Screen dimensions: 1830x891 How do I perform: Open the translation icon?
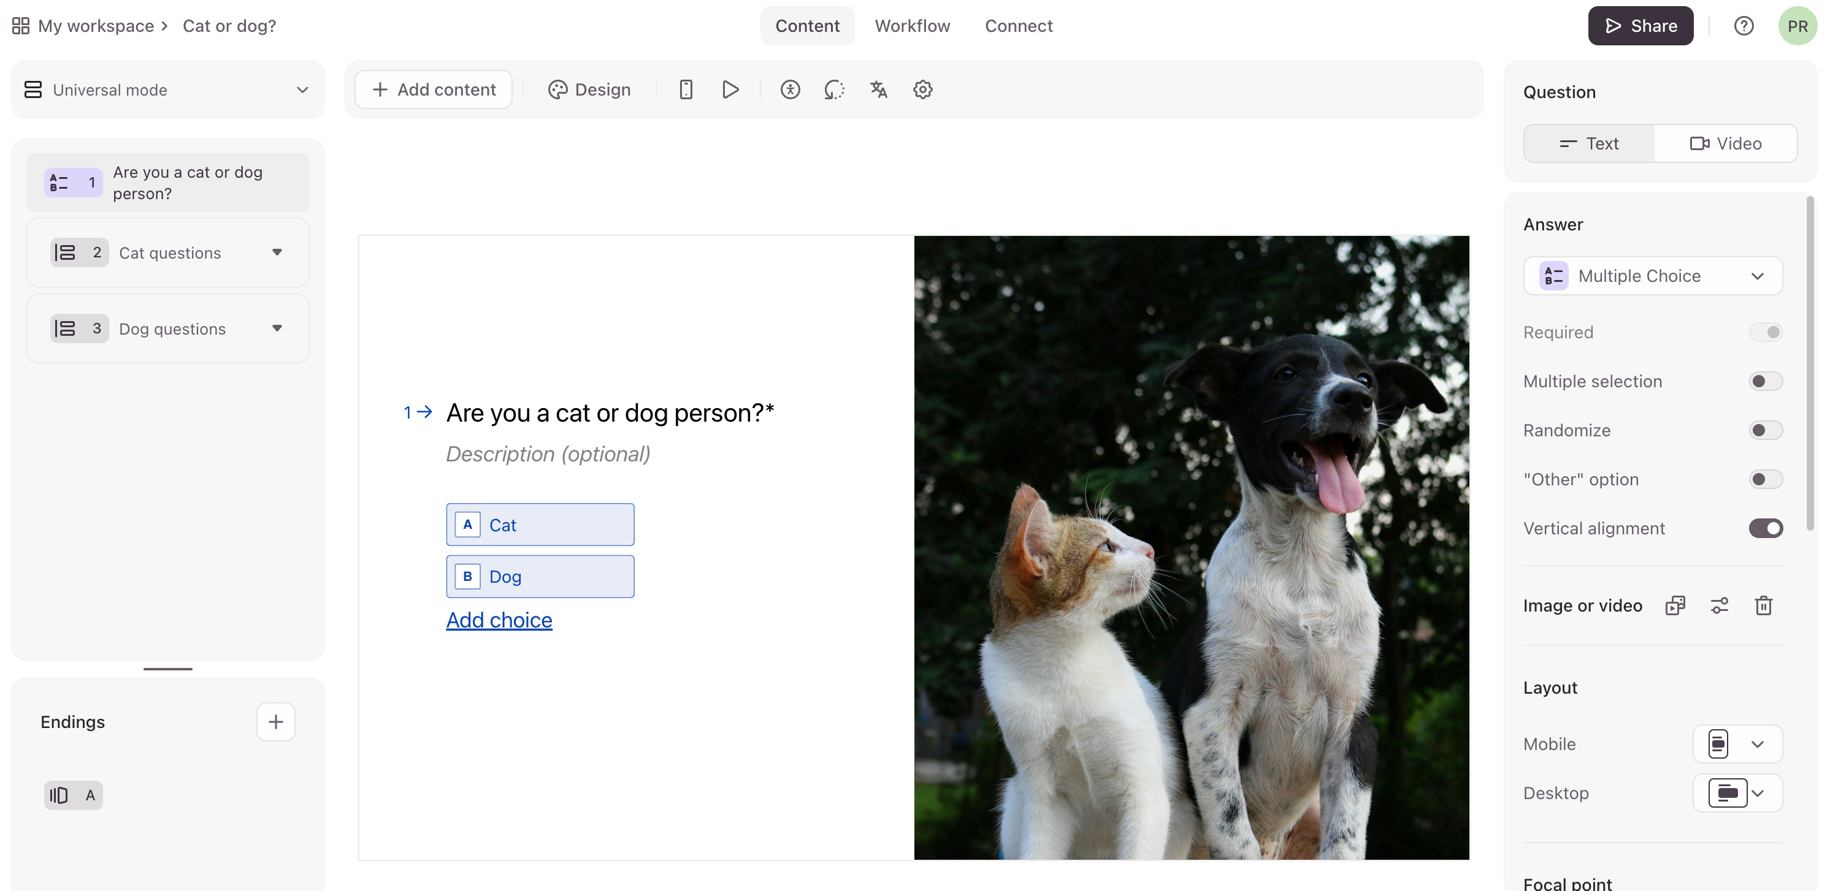pyautogui.click(x=879, y=89)
